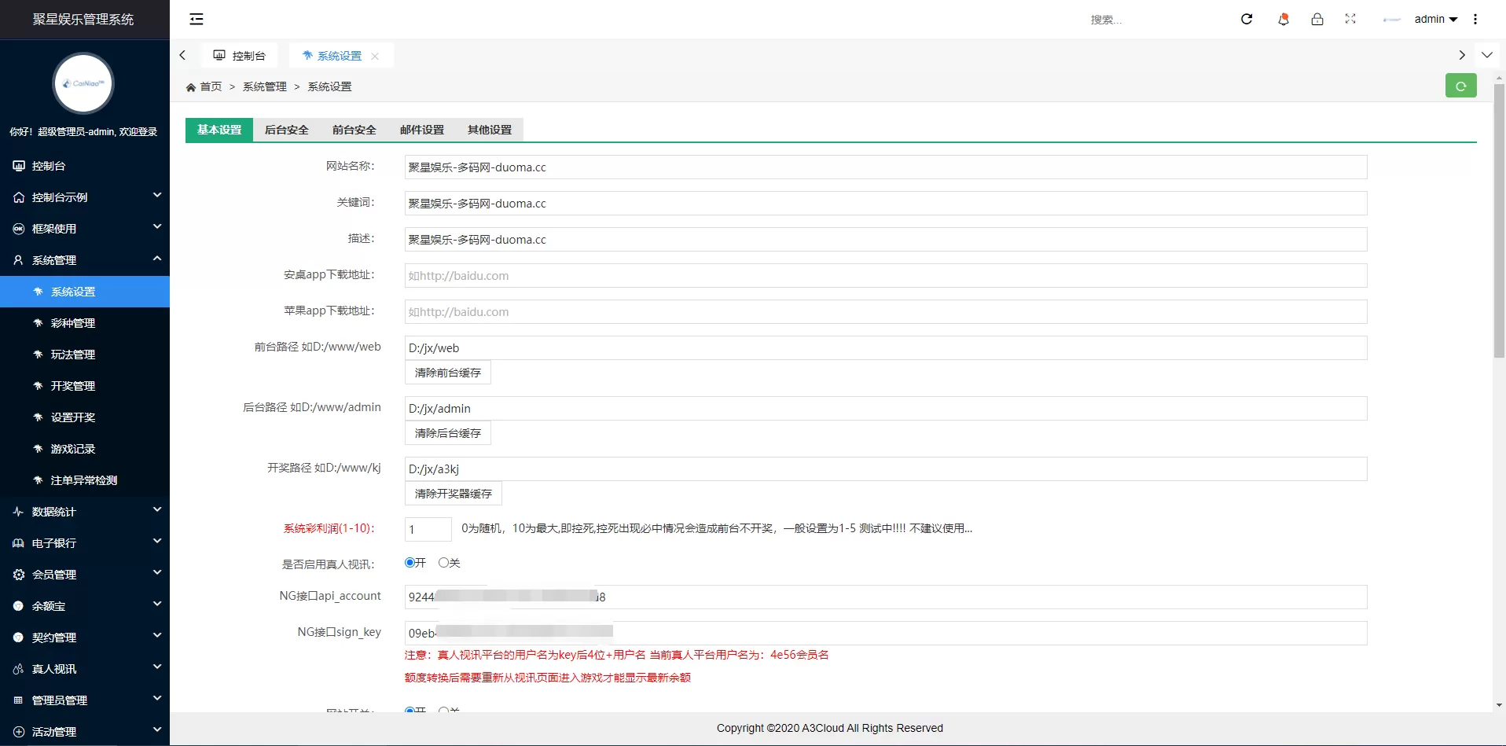This screenshot has width=1506, height=746.
Task: Select the 开 radio at the bottom form row
Action: (x=409, y=710)
